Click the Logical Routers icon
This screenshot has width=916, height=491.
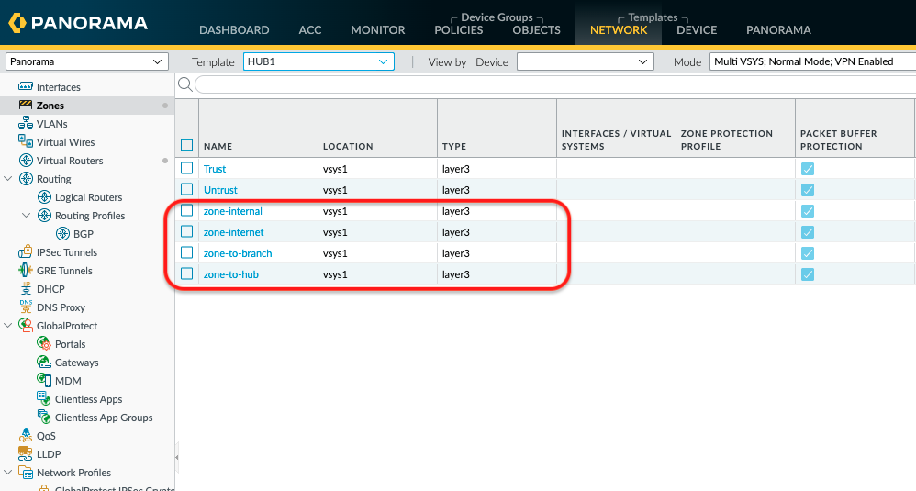coord(44,196)
